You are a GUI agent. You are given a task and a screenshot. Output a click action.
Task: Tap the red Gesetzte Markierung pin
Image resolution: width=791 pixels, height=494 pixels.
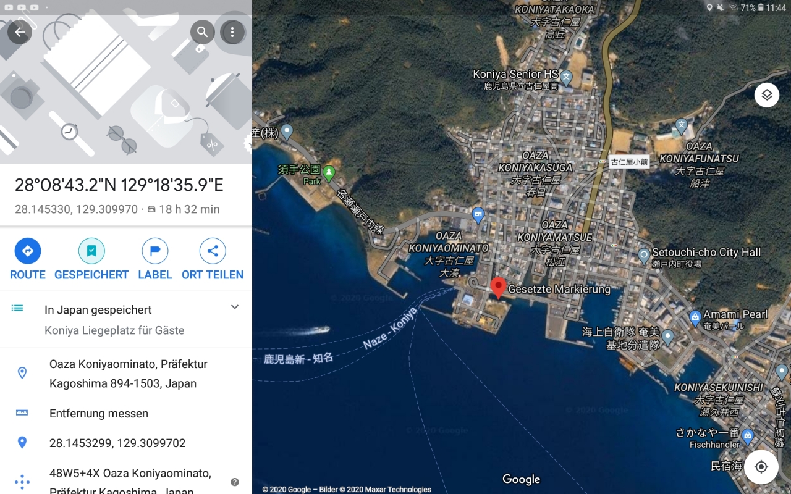click(x=498, y=288)
